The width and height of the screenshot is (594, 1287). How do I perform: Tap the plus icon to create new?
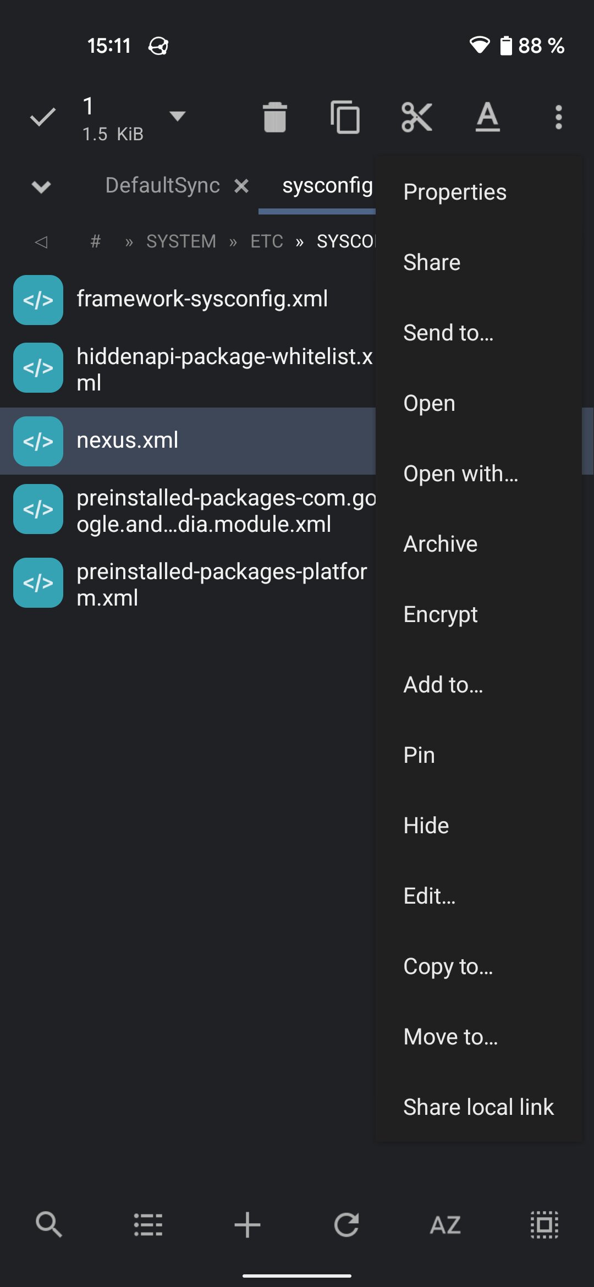(x=248, y=1224)
